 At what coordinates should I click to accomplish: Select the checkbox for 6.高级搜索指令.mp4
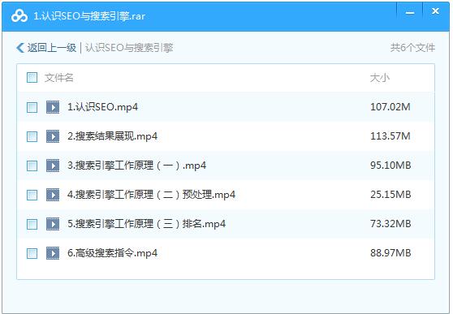(x=32, y=253)
